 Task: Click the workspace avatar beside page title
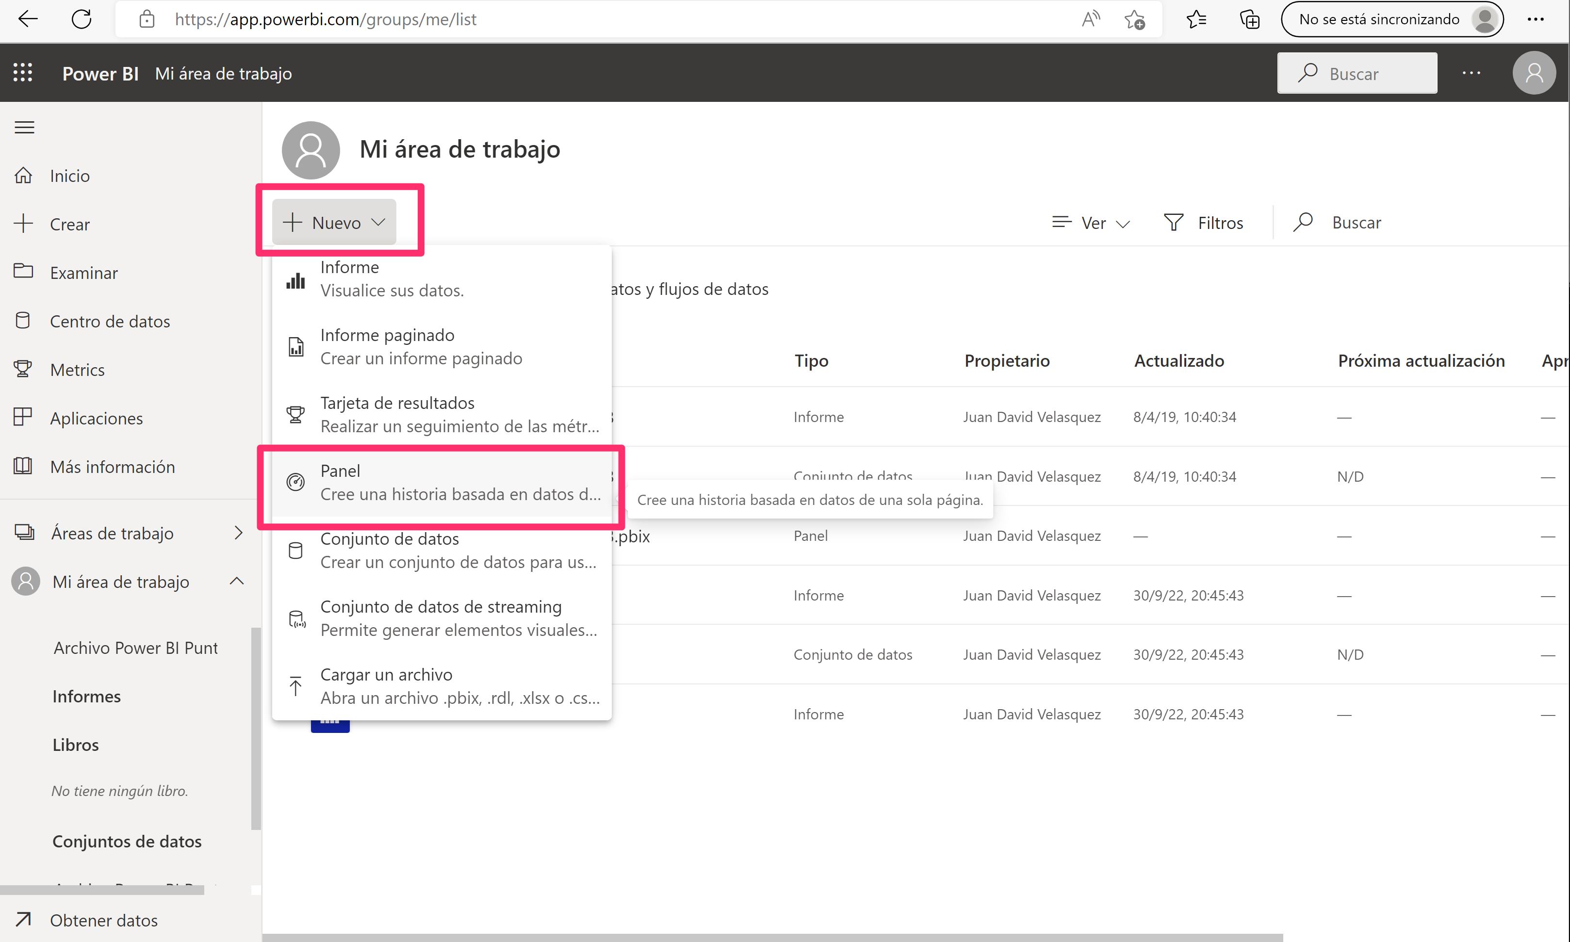[311, 150]
